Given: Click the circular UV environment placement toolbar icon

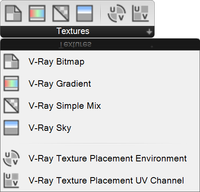Looking at the screenshot, I should 117,14.
